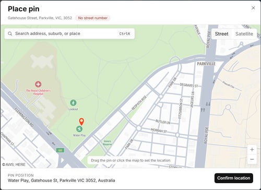The width and height of the screenshot is (261, 190).
Task: Click the FLEMINGTON RD street label
Action: point(24,117)
